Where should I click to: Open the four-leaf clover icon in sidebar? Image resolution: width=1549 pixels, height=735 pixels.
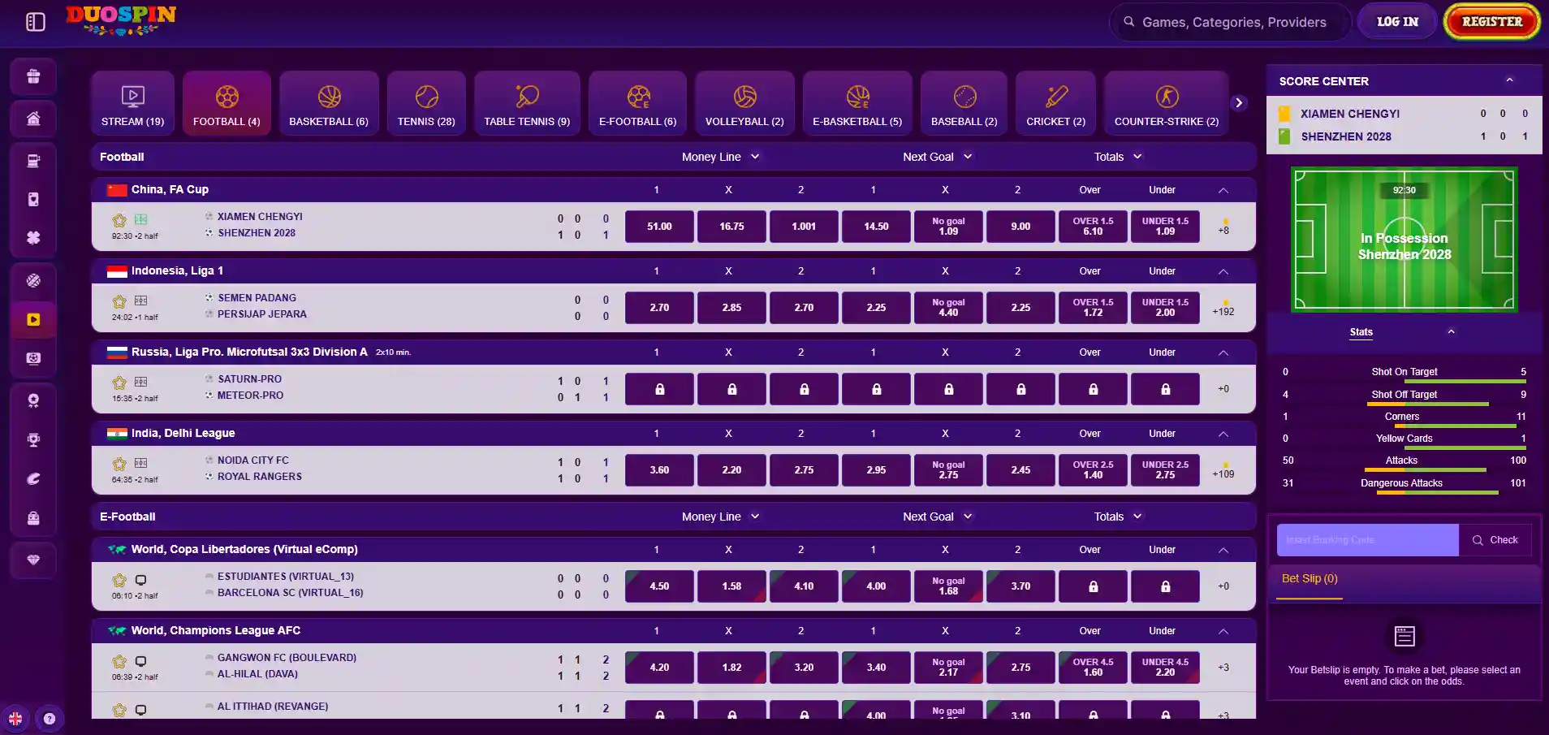point(33,238)
